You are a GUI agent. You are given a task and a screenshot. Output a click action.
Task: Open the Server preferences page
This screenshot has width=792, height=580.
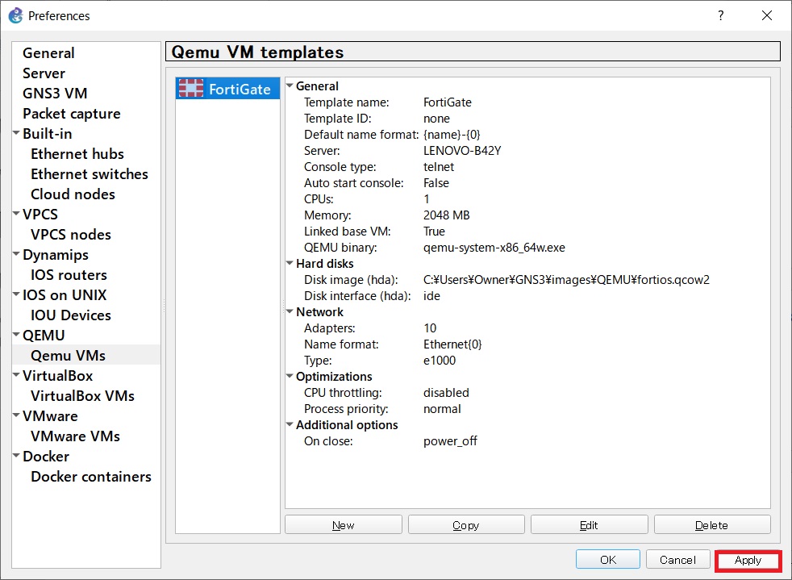44,73
